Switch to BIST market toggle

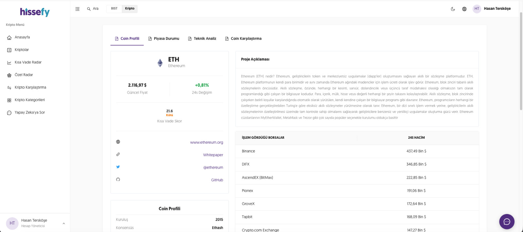click(x=114, y=9)
